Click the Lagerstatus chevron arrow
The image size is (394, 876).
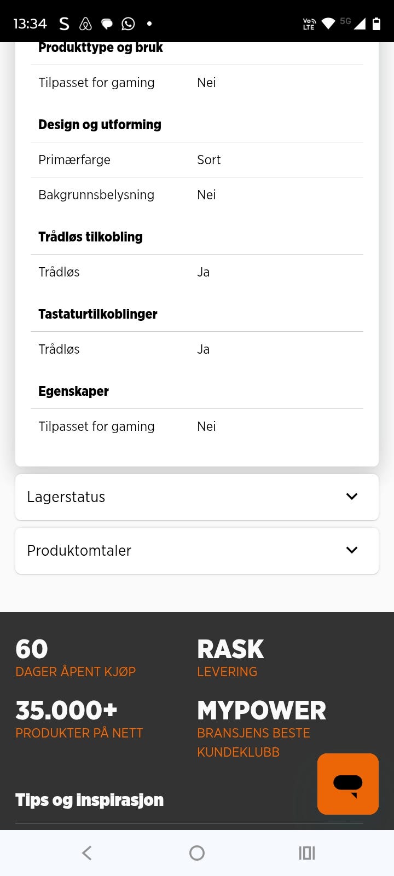352,497
